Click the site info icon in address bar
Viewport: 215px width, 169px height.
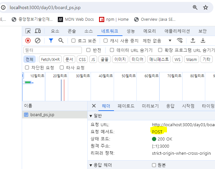click(x=3, y=7)
